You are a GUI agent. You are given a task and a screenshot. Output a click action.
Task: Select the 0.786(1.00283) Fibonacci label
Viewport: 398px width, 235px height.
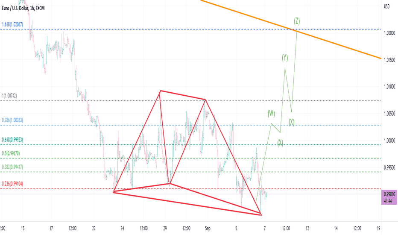12,120
